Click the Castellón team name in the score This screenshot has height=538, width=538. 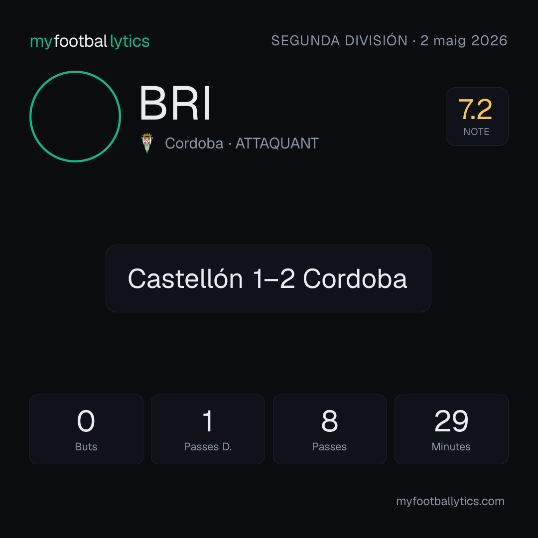(185, 278)
